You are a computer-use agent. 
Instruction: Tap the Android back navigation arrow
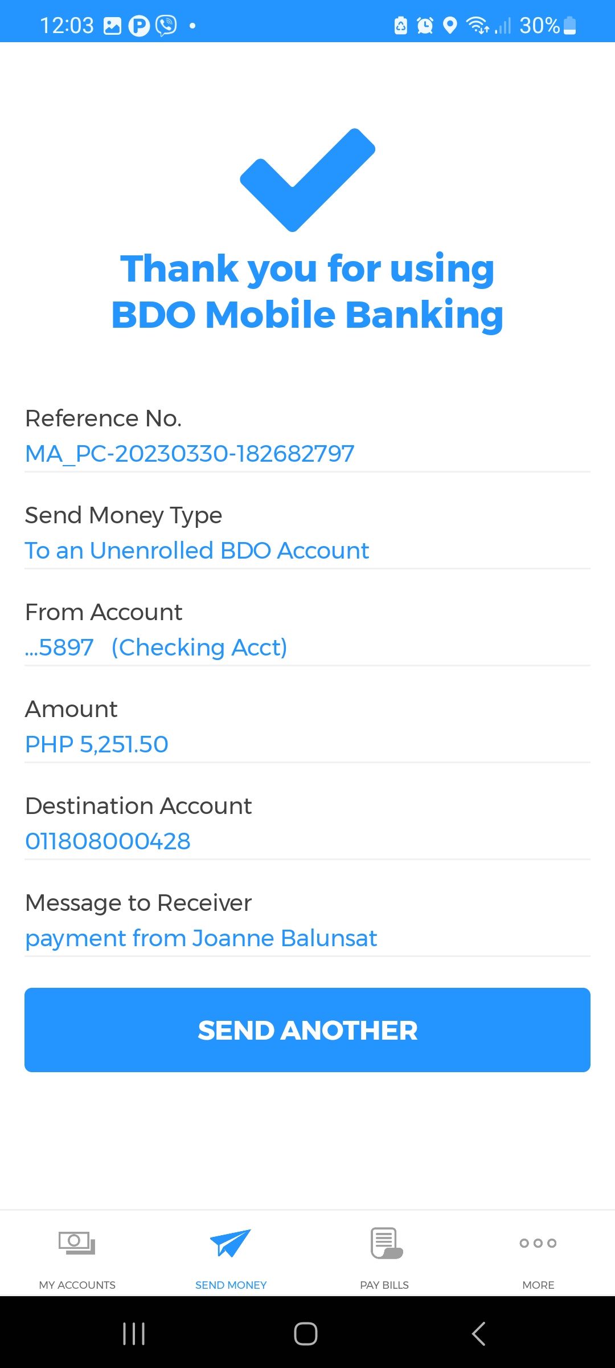pyautogui.click(x=478, y=1334)
